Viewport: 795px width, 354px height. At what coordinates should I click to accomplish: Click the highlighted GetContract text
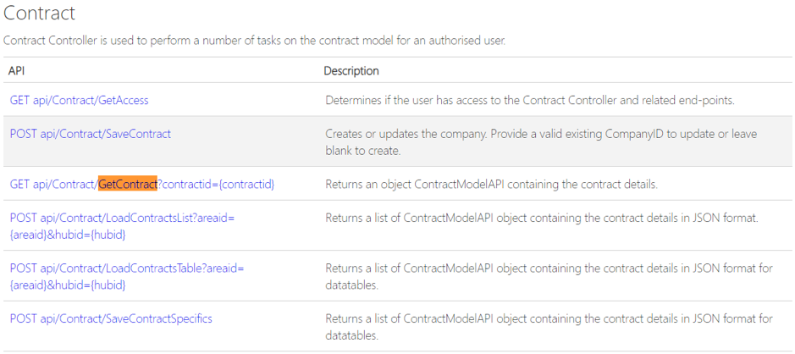(128, 184)
